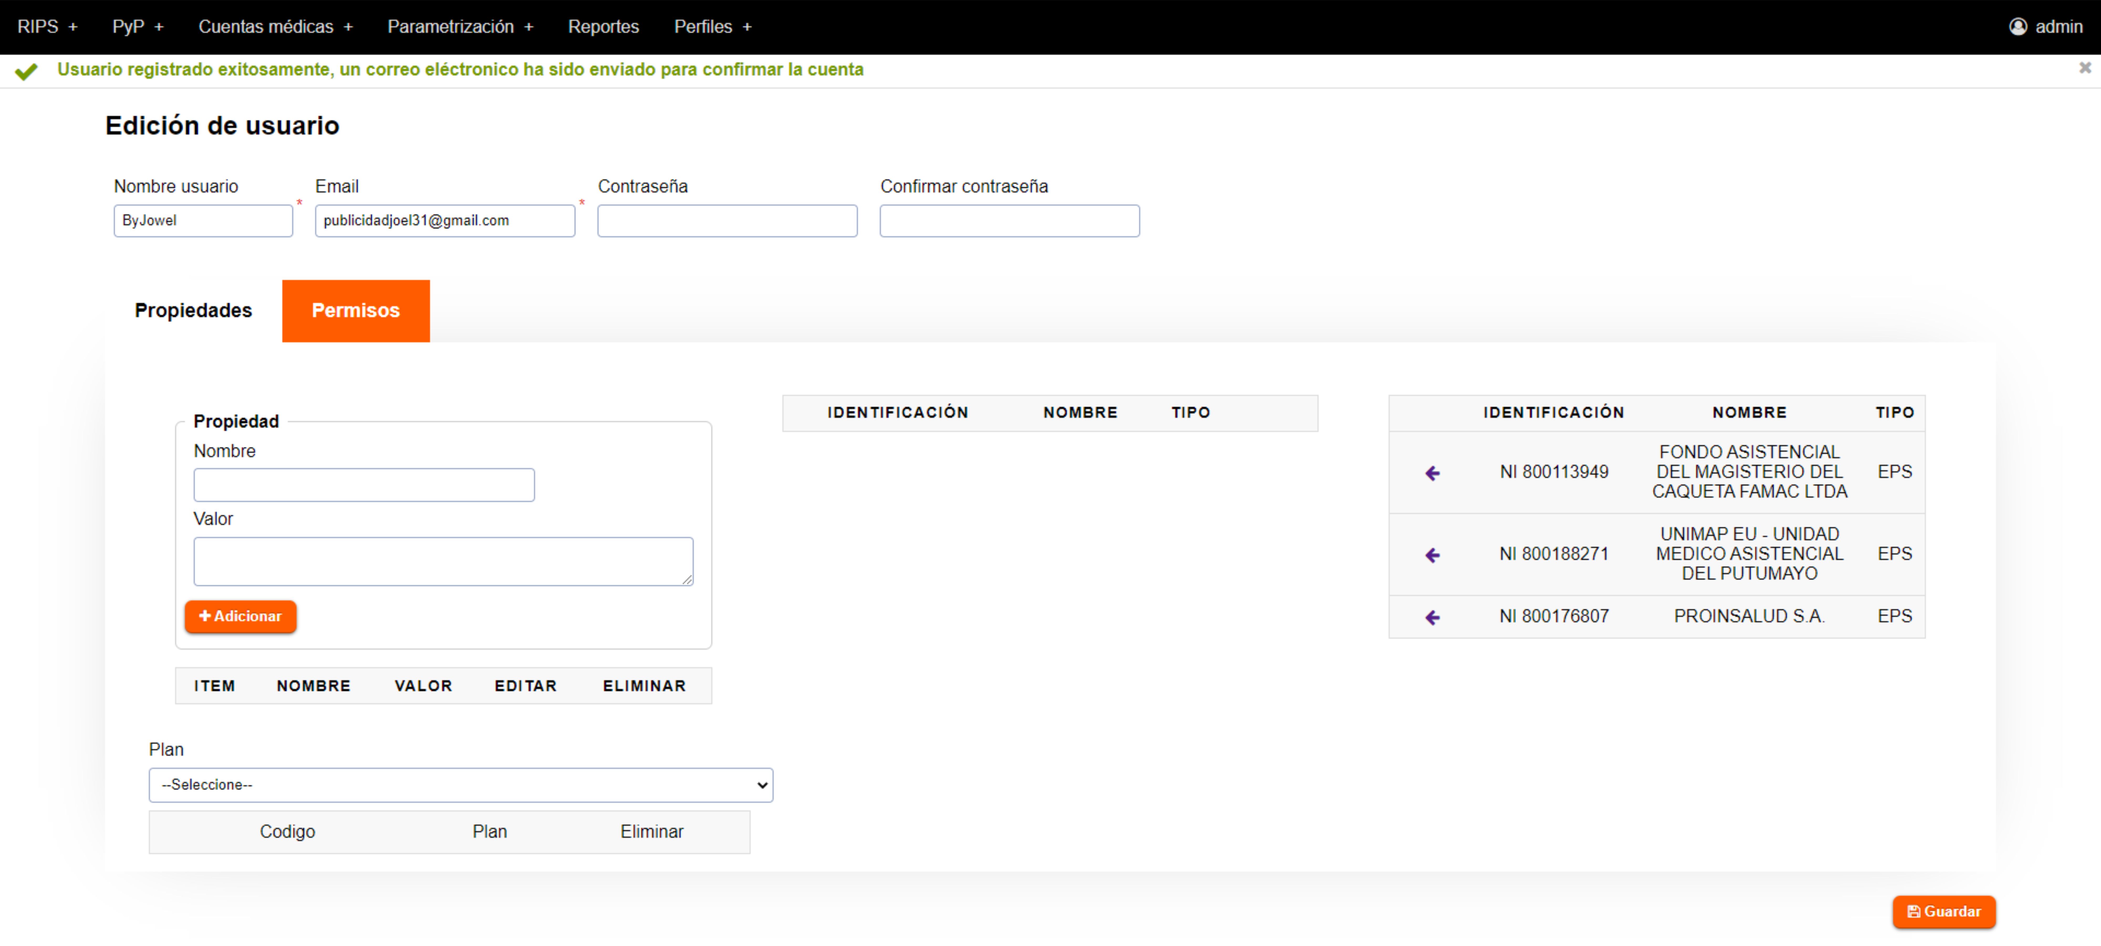This screenshot has width=2101, height=946.
Task: Expand the Perfiles menu
Action: [x=713, y=27]
